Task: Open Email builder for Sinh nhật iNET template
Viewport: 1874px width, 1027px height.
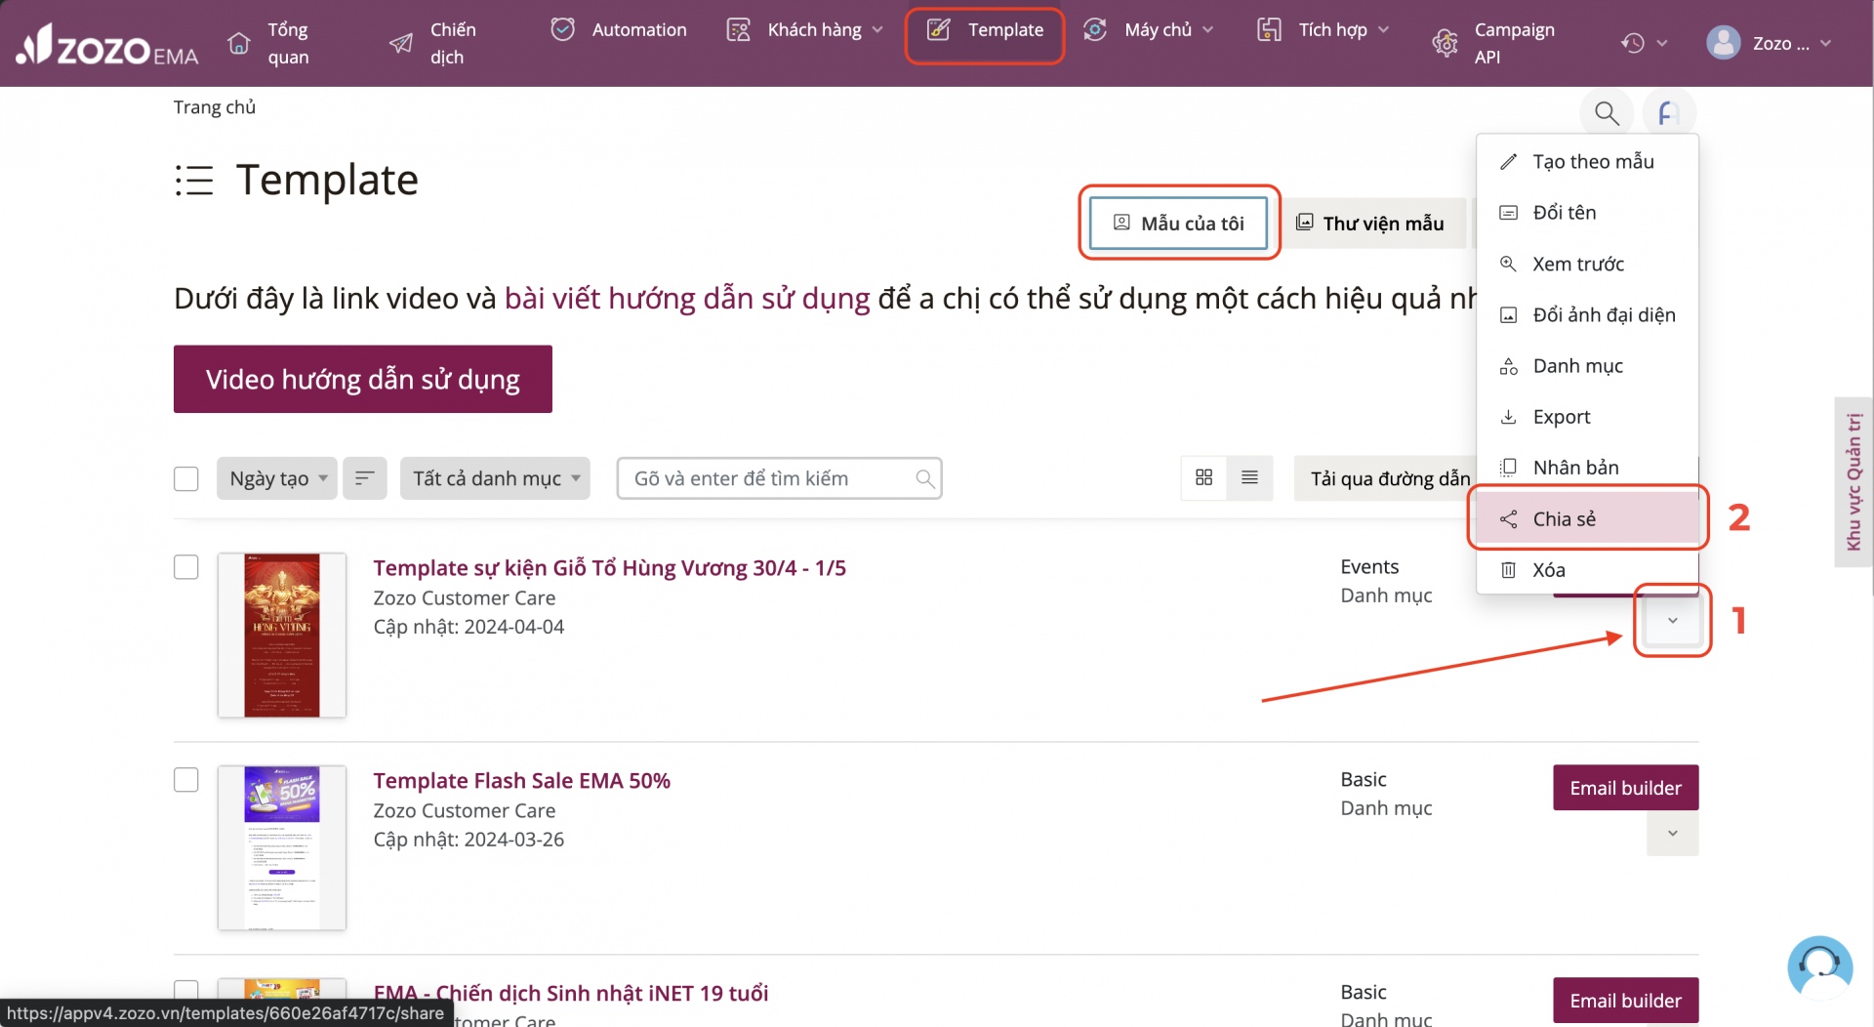Action: pos(1625,1001)
